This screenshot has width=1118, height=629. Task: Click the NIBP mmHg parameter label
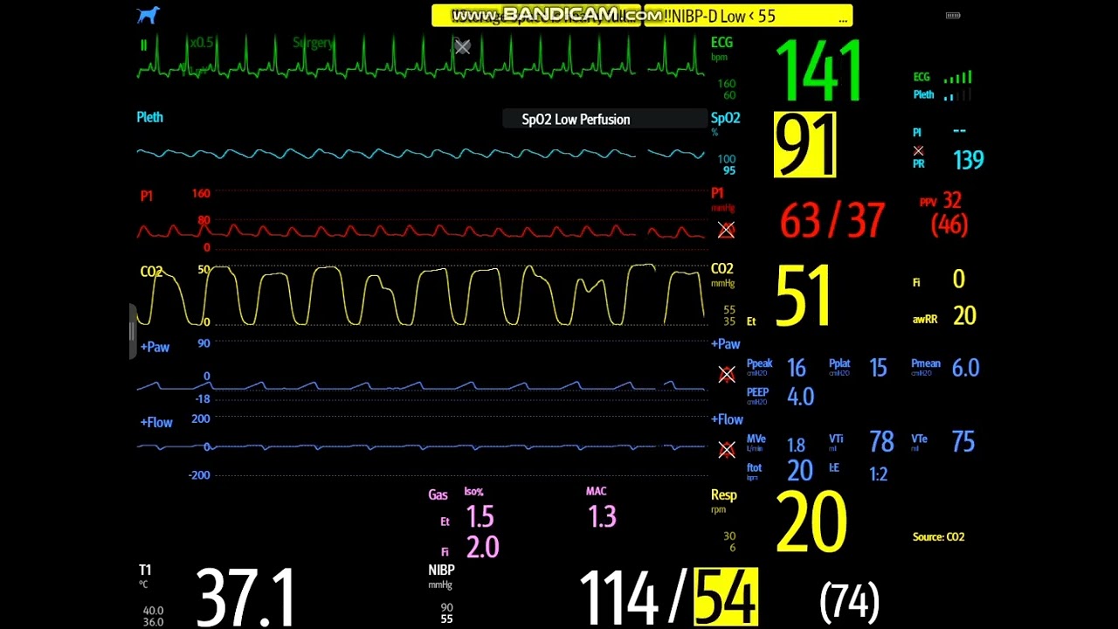[441, 576]
